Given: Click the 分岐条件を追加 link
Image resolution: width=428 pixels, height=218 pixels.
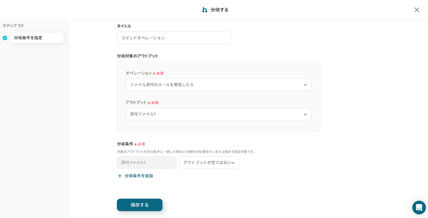Looking at the screenshot, I should tap(139, 176).
